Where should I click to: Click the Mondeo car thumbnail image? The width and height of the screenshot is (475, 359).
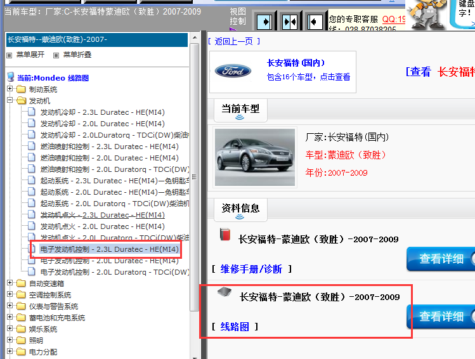(255, 157)
